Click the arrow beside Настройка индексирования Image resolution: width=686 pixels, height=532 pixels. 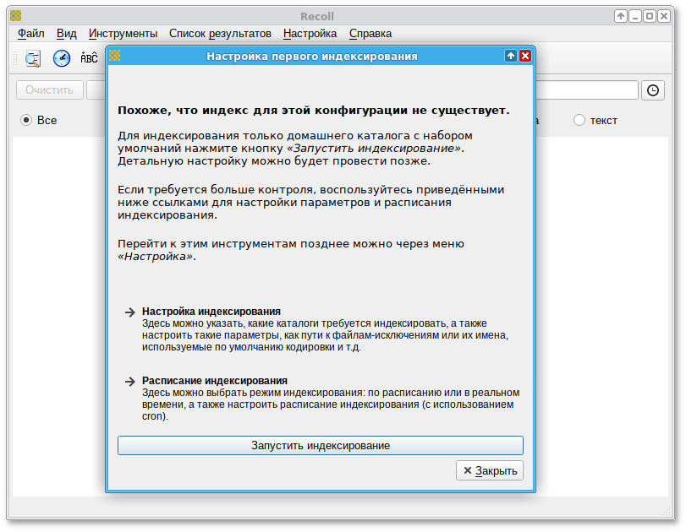(130, 312)
